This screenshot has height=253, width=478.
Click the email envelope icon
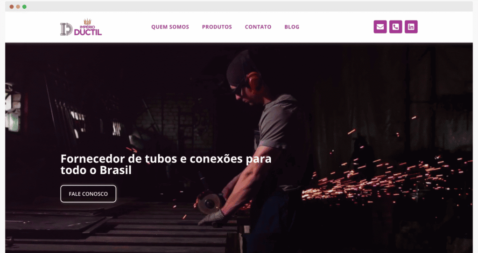tap(380, 27)
